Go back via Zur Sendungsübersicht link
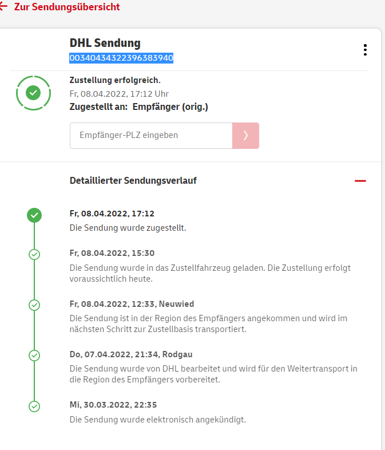The image size is (385, 450). click(x=67, y=7)
